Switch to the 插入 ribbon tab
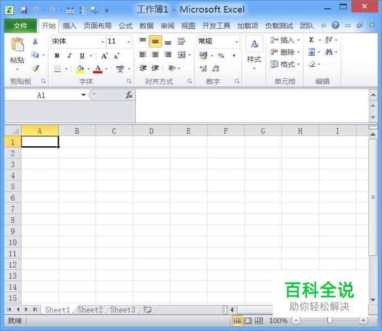The width and height of the screenshot is (382, 331). (70, 26)
